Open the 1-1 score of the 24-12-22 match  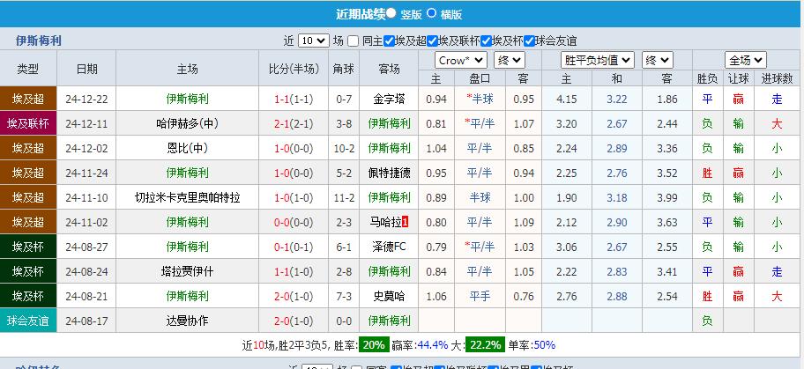pos(282,99)
